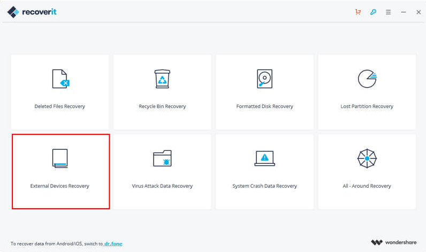426x252 pixels.
Task: Select the Virus Attack Data Recovery folder icon
Action: click(x=162, y=158)
